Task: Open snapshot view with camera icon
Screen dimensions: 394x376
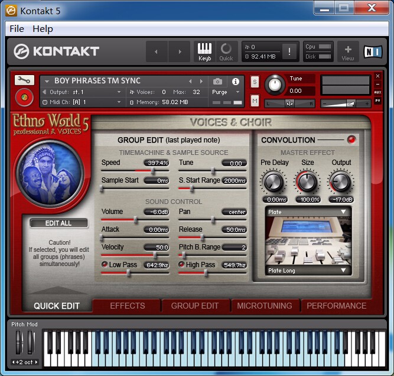Action: 217,82
